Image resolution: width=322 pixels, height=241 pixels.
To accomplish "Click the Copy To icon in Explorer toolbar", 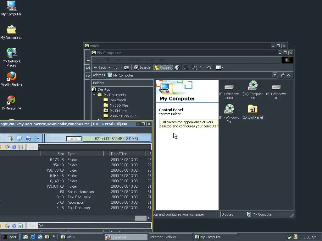I will [x=194, y=67].
